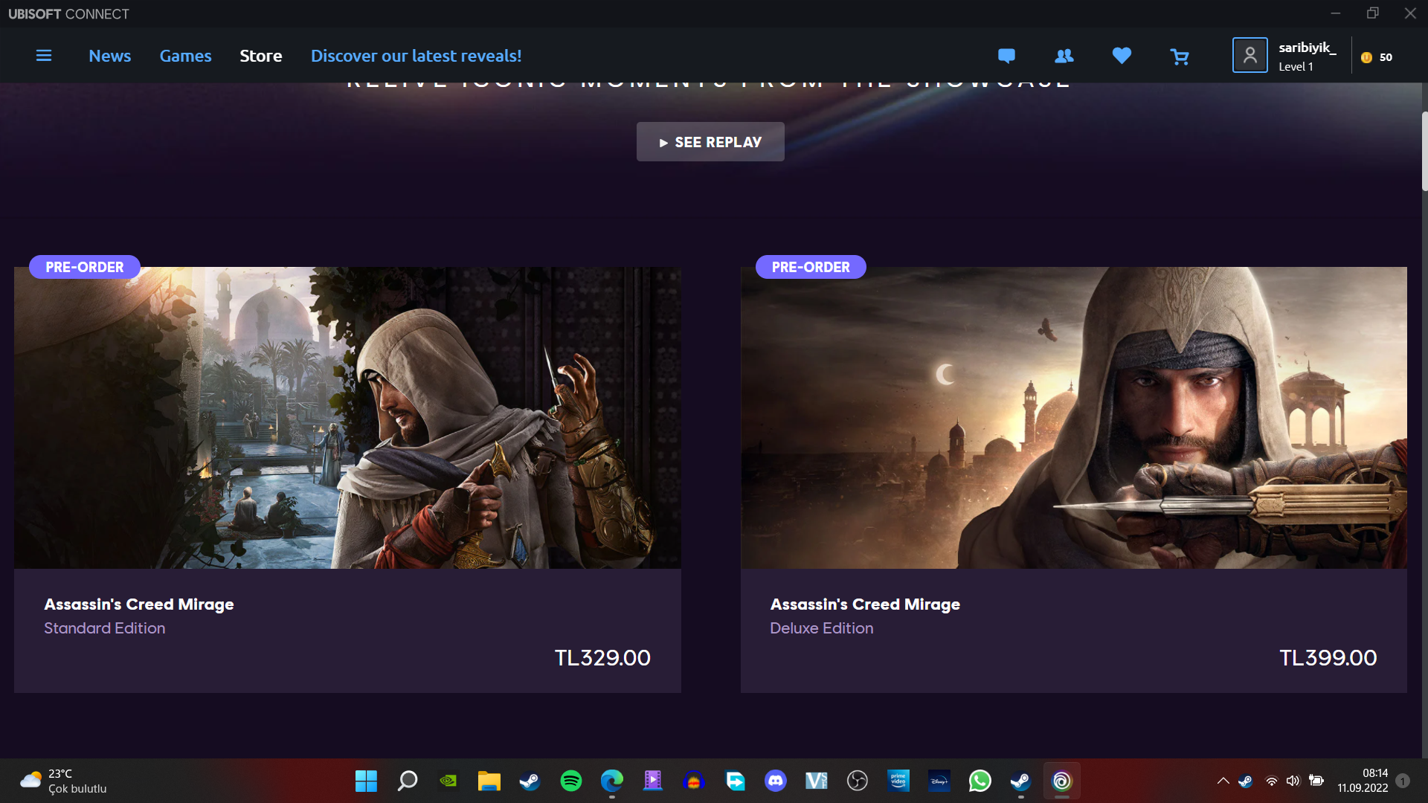
Task: Open Discord from the taskbar
Action: (x=776, y=781)
